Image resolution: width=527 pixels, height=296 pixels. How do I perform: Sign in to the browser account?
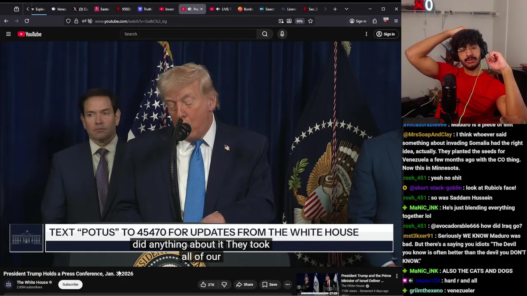click(358, 21)
